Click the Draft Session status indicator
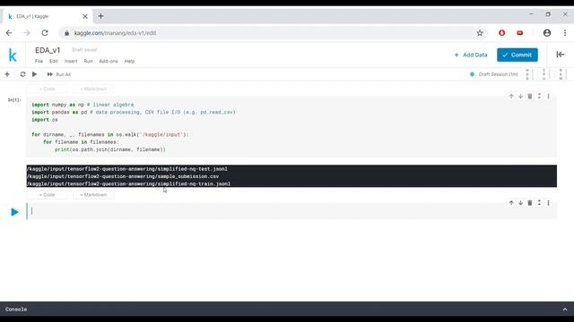574x322 pixels. point(494,74)
